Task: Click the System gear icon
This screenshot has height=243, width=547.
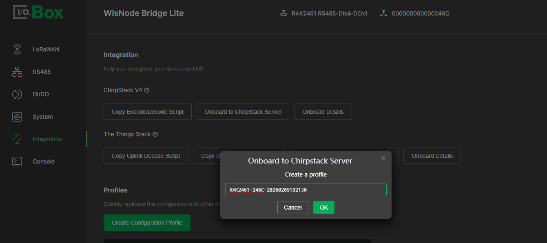Action: pos(17,117)
